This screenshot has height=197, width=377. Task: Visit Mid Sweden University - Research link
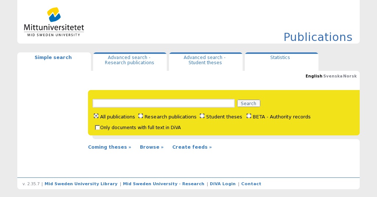tap(163, 184)
